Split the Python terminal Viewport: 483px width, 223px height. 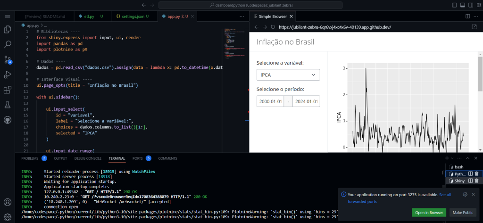click(x=470, y=174)
